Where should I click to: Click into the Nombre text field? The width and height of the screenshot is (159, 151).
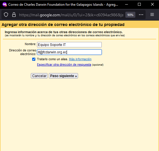pos(69,45)
